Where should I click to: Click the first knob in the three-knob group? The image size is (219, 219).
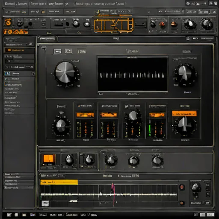(x=111, y=160)
